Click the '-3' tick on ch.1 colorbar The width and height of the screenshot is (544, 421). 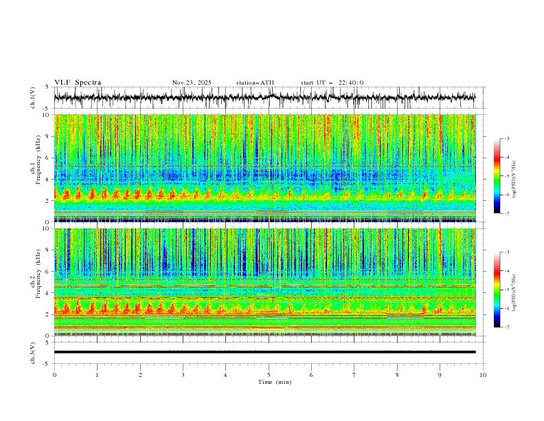pyautogui.click(x=506, y=138)
